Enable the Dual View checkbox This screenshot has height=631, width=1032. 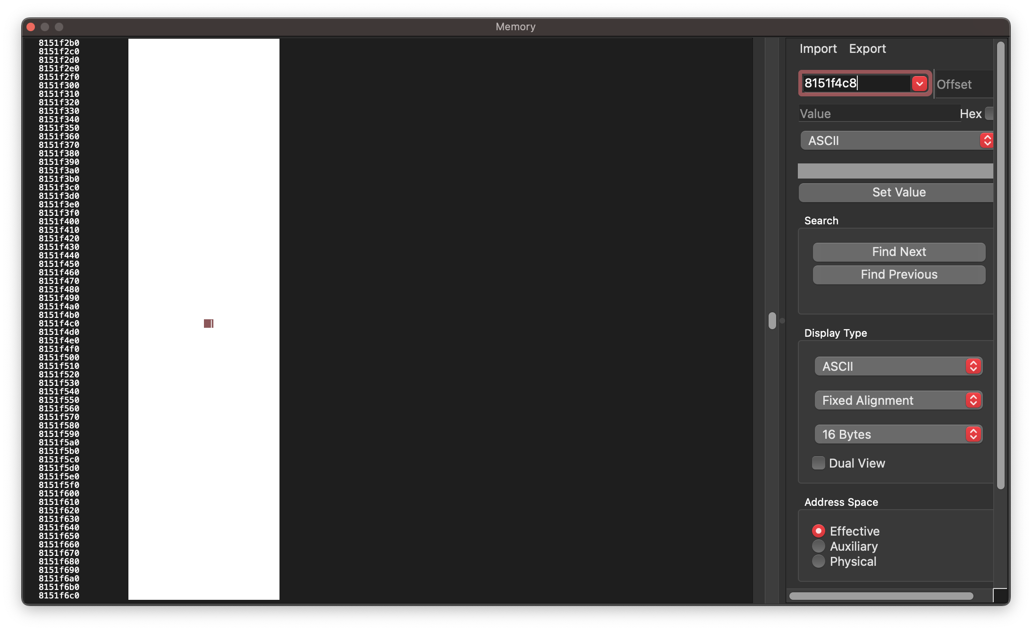click(x=818, y=463)
